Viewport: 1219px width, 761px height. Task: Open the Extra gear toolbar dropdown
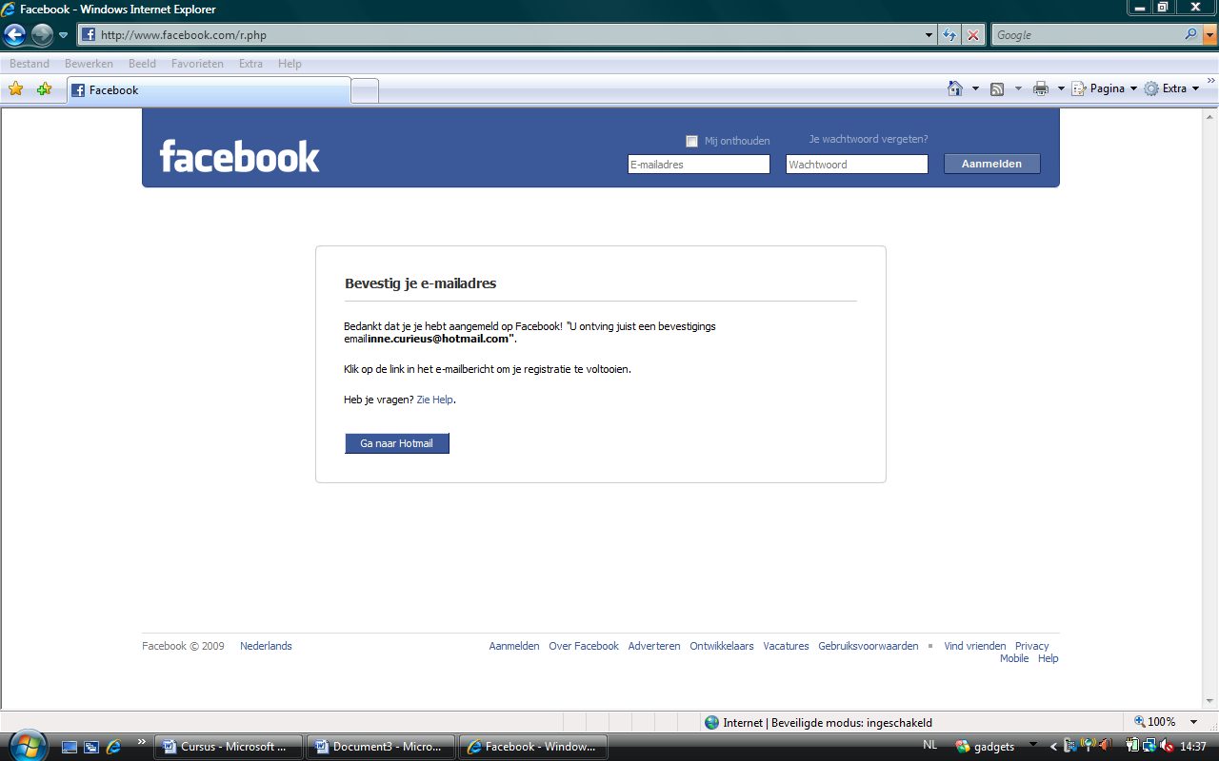coord(1171,88)
